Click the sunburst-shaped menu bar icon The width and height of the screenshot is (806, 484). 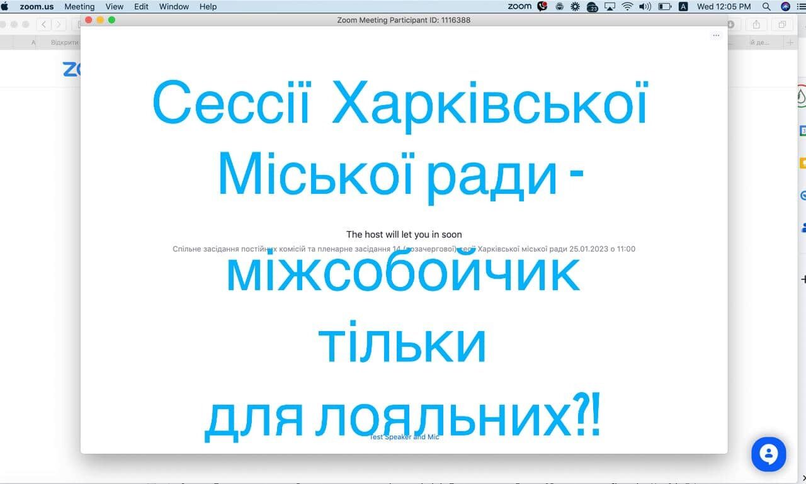point(576,6)
